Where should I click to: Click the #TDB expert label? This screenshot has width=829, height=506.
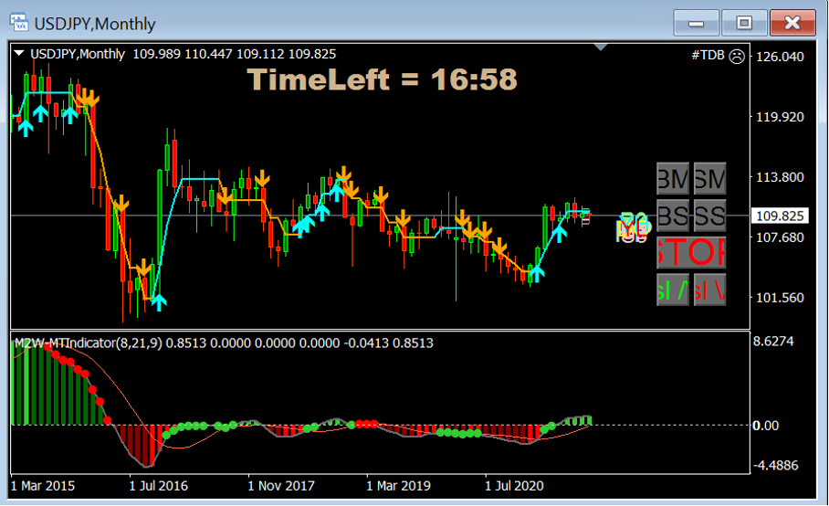click(x=708, y=55)
